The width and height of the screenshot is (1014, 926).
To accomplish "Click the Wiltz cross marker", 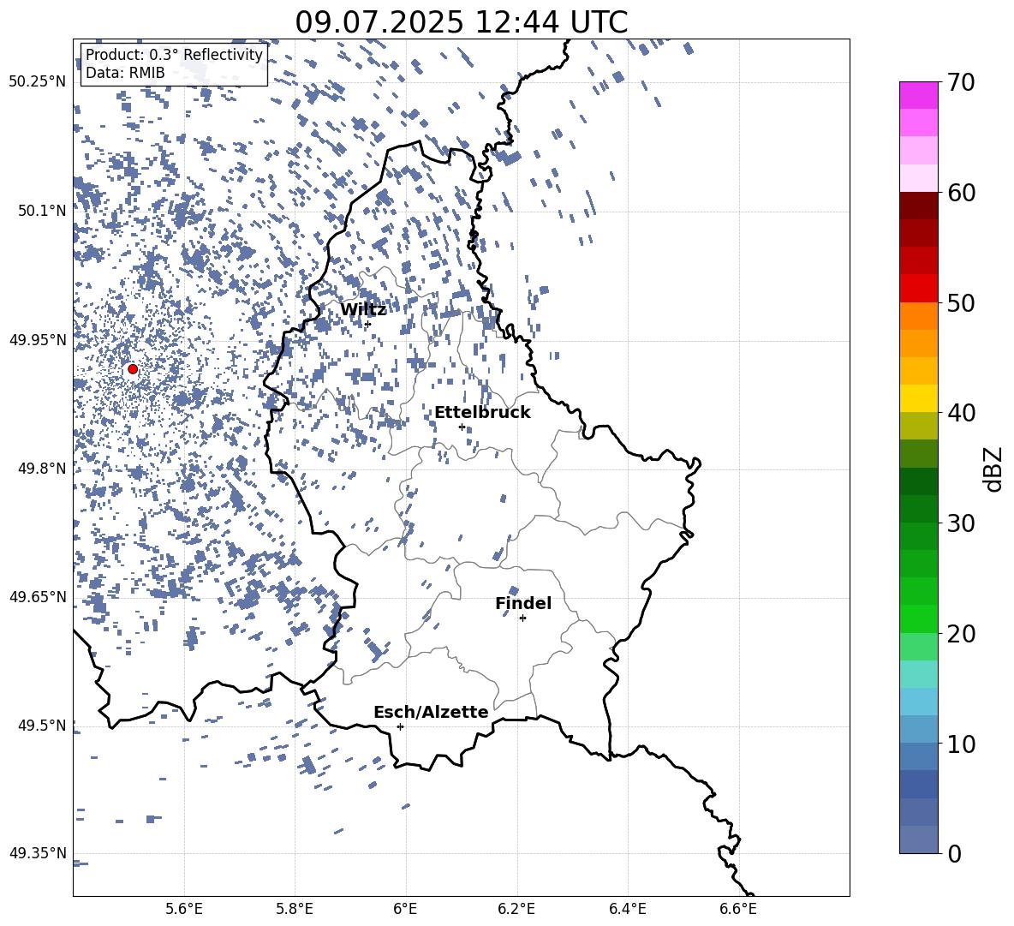I will tap(367, 325).
